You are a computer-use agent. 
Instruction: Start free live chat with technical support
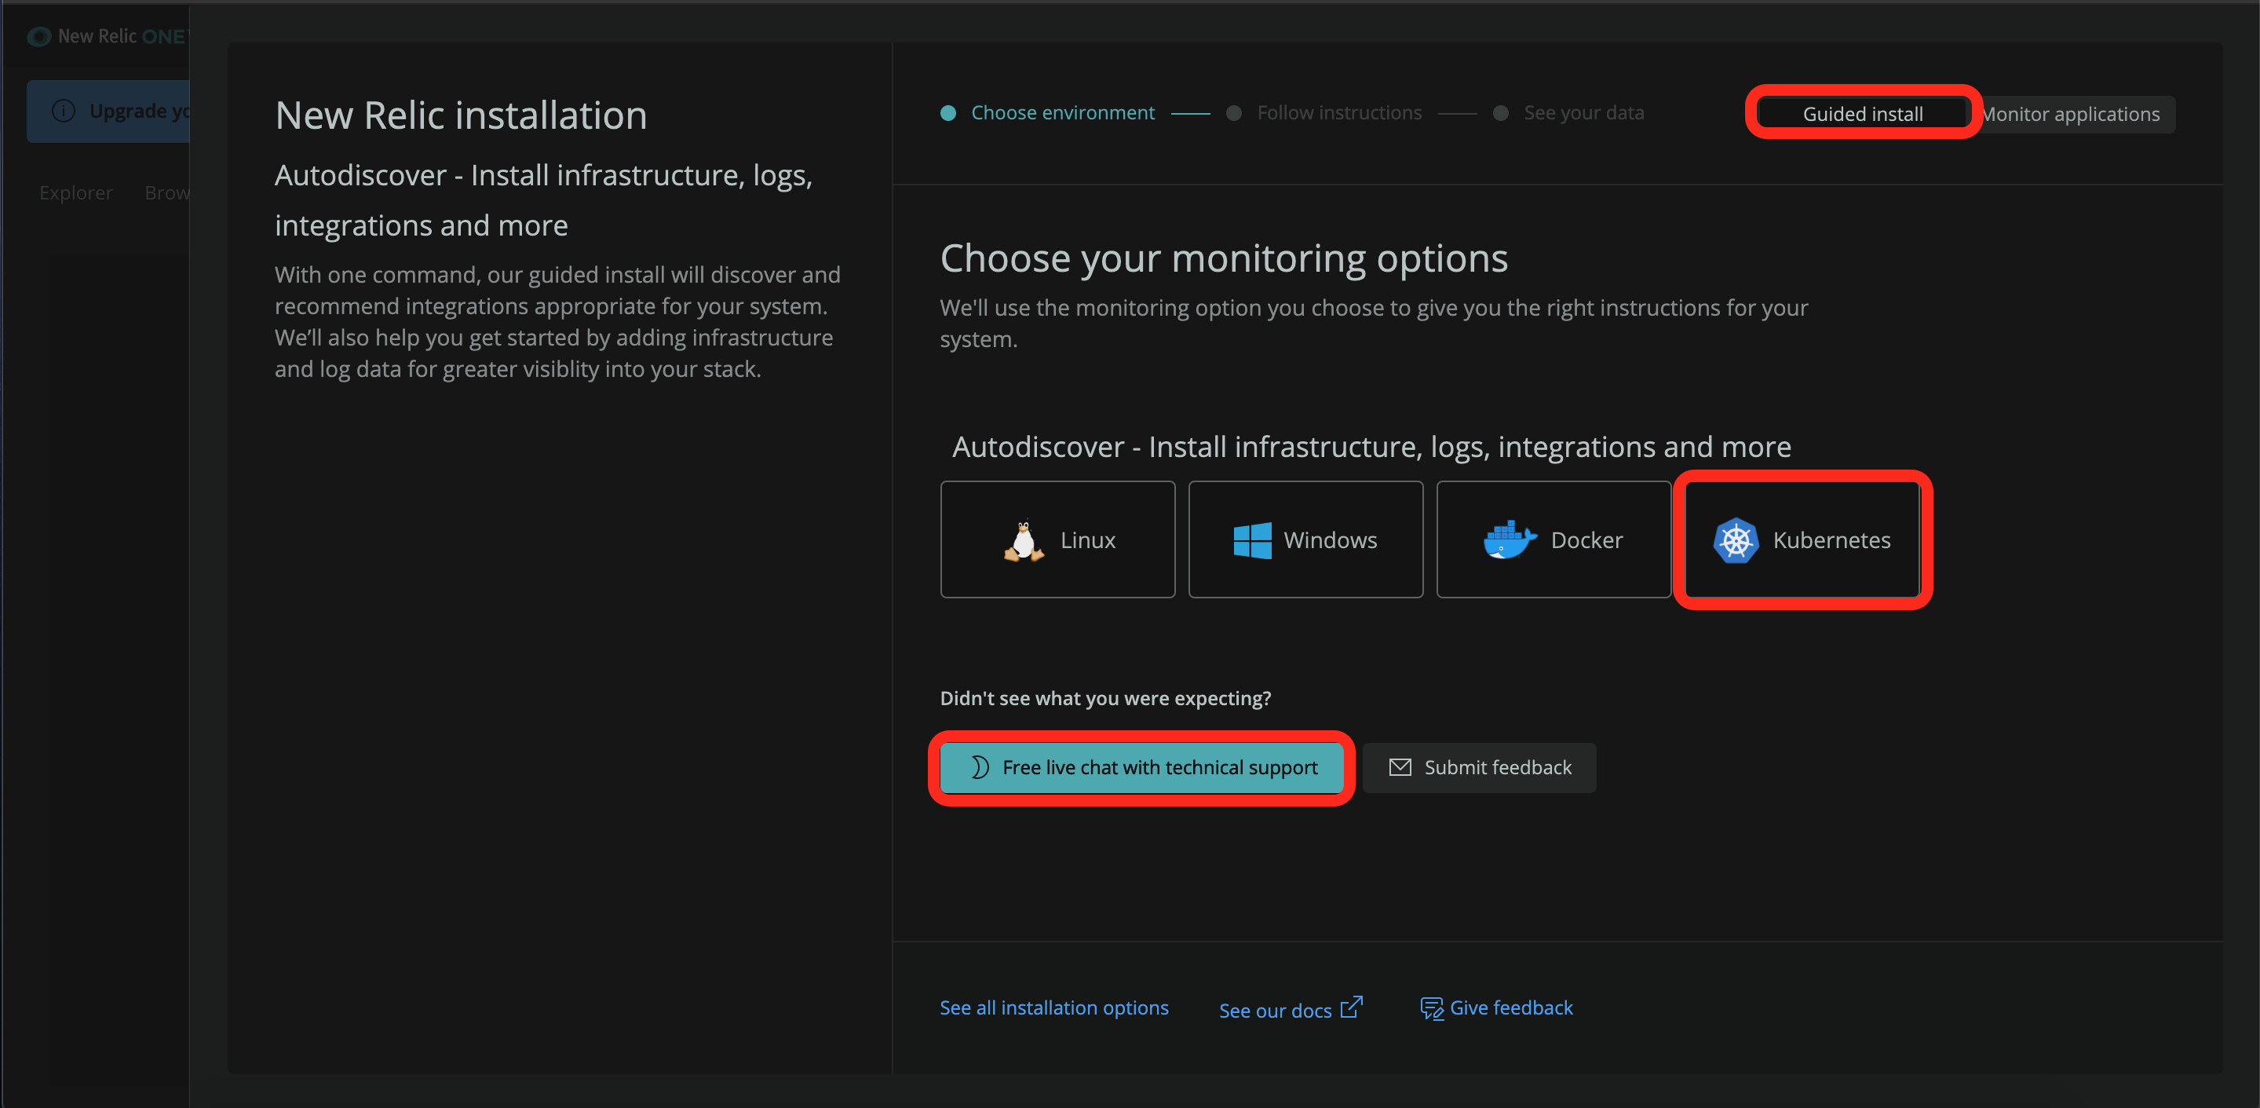pyautogui.click(x=1141, y=767)
